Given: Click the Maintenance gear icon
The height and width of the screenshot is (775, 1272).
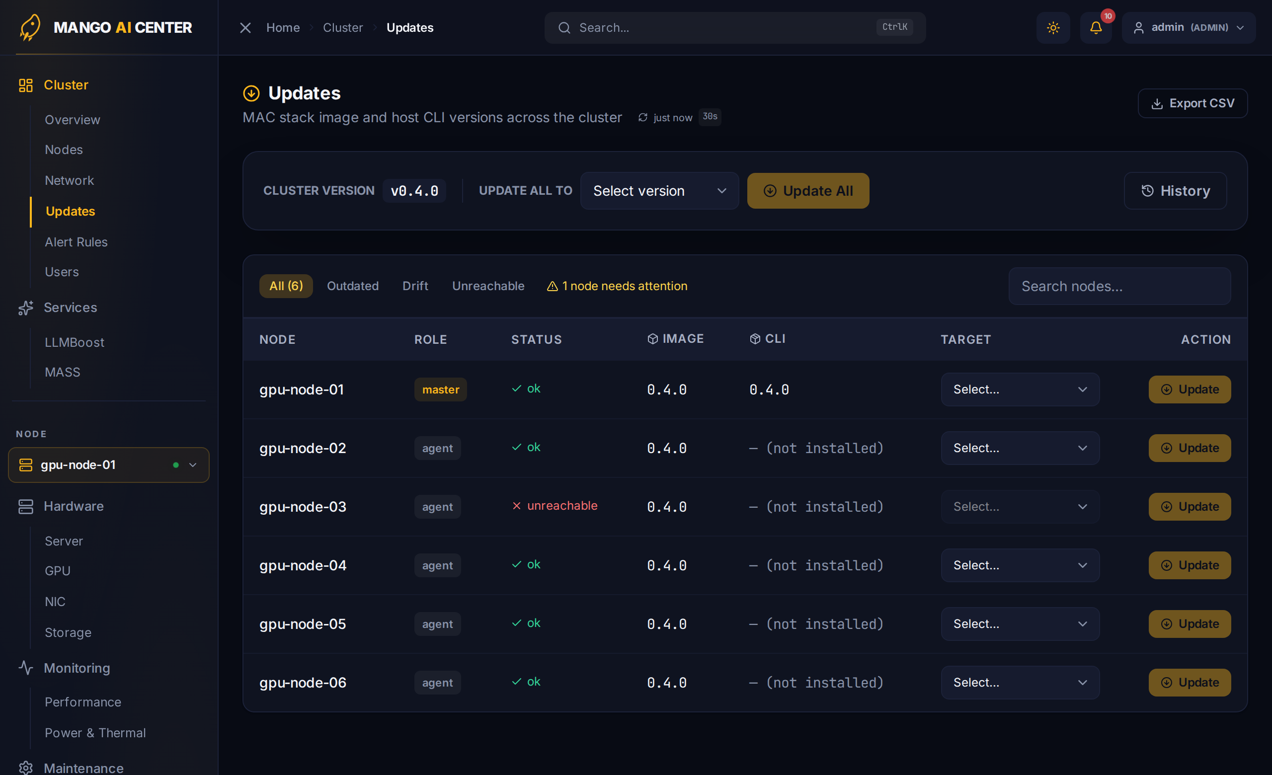Looking at the screenshot, I should [x=26, y=768].
